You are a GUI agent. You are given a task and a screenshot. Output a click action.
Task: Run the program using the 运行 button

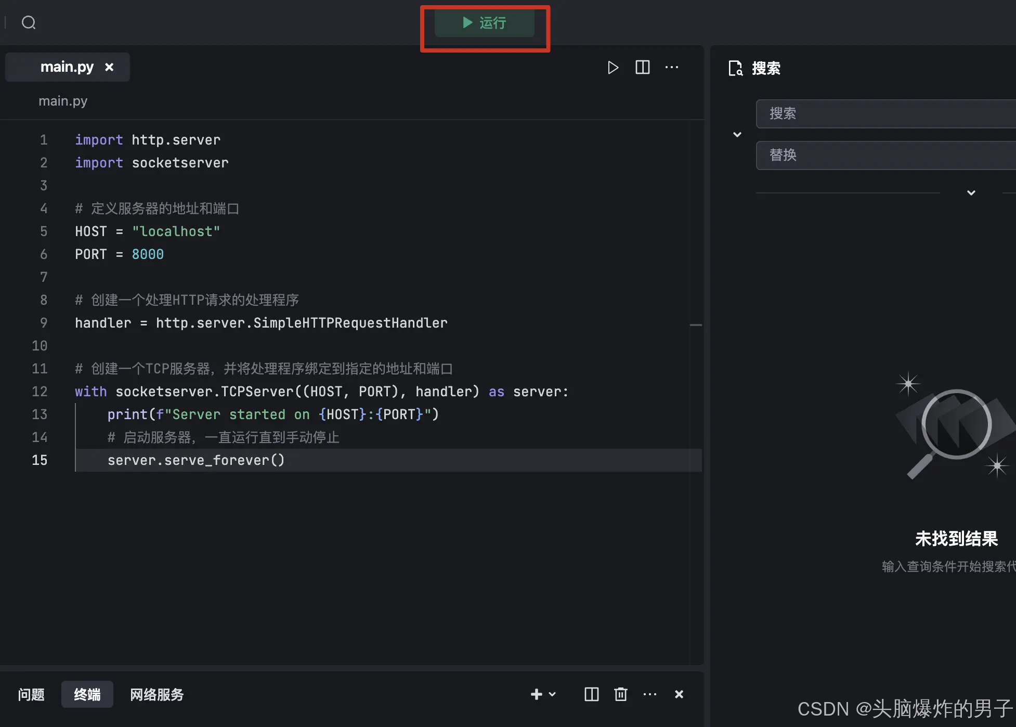coord(485,23)
